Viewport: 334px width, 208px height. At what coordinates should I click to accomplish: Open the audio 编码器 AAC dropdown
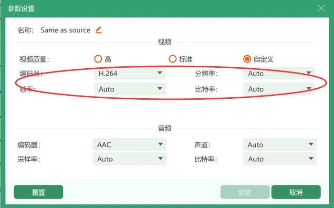pos(129,145)
